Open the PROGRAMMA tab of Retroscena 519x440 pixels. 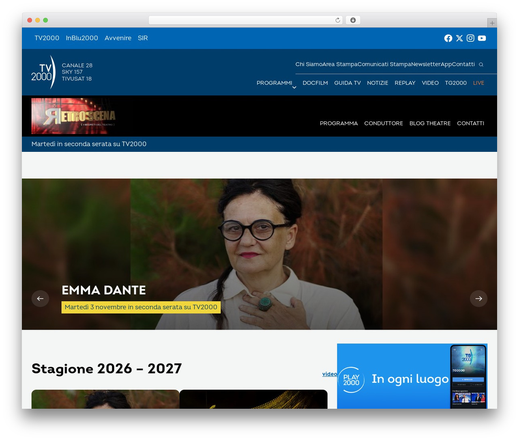pos(339,123)
